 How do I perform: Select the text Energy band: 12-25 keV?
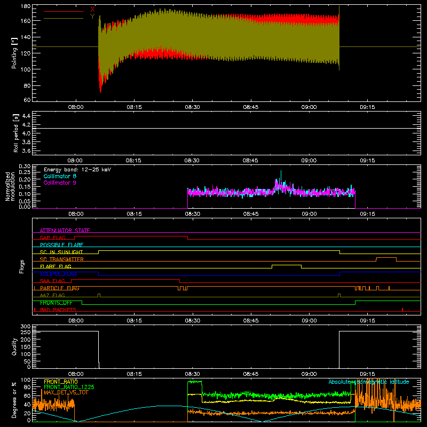[x=77, y=170]
